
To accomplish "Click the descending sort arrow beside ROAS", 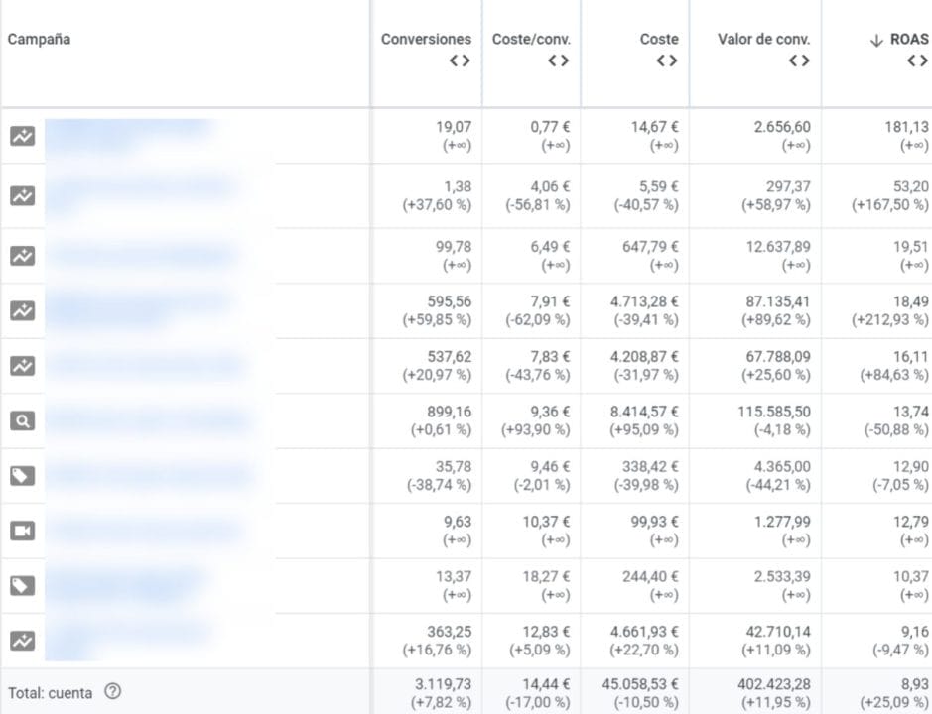I will click(x=875, y=40).
